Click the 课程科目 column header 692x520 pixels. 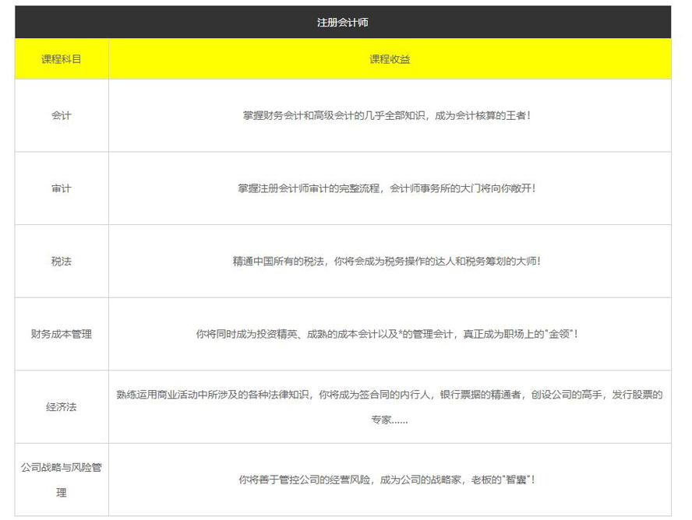(x=62, y=59)
